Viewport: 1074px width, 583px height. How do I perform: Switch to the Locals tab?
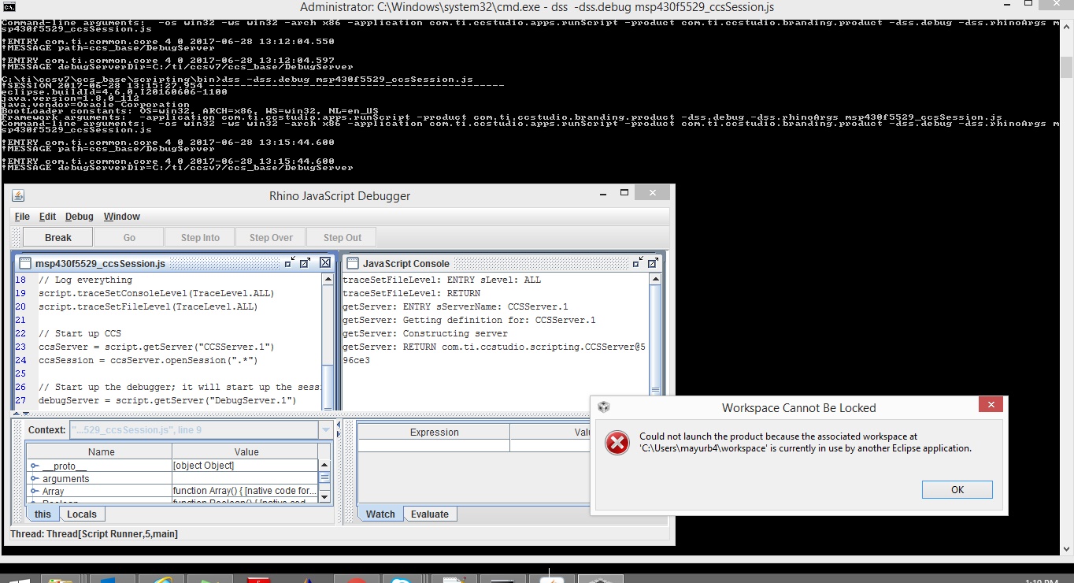click(x=82, y=514)
